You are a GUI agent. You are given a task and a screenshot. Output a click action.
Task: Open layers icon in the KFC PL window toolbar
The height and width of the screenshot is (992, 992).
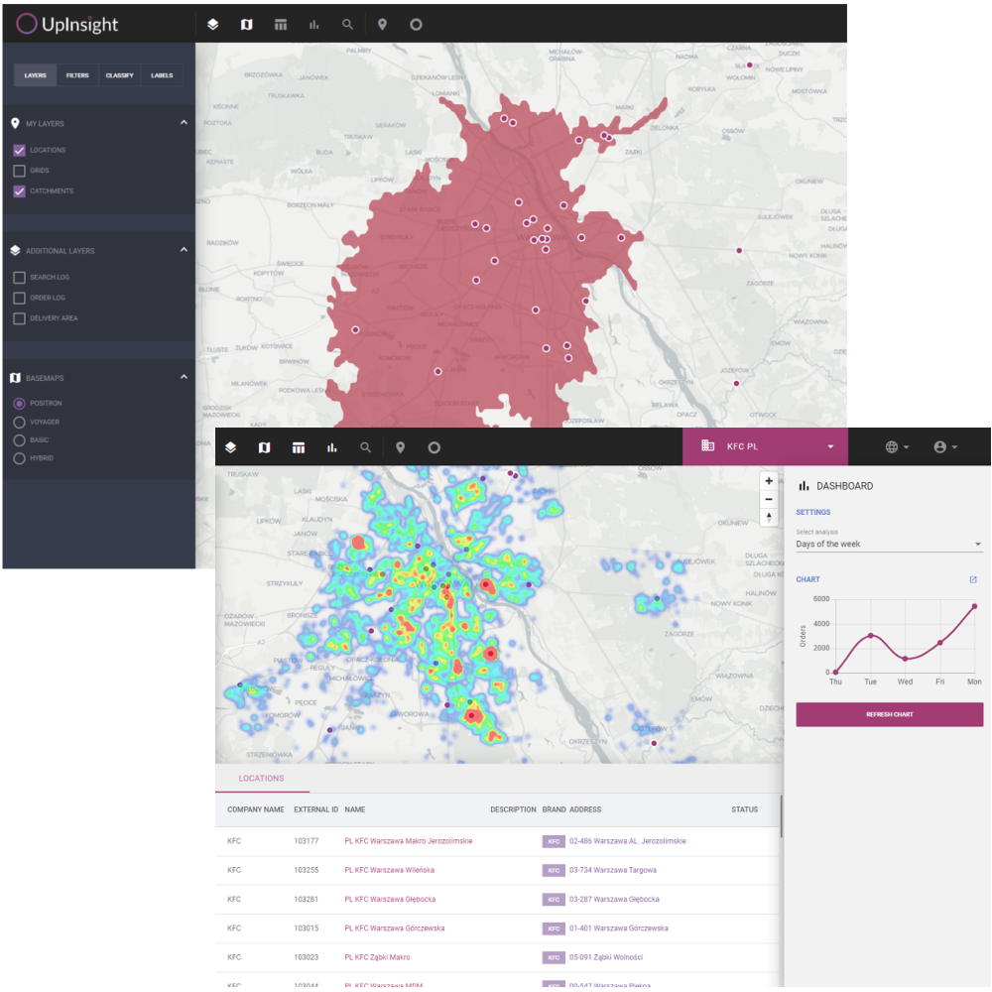[230, 447]
